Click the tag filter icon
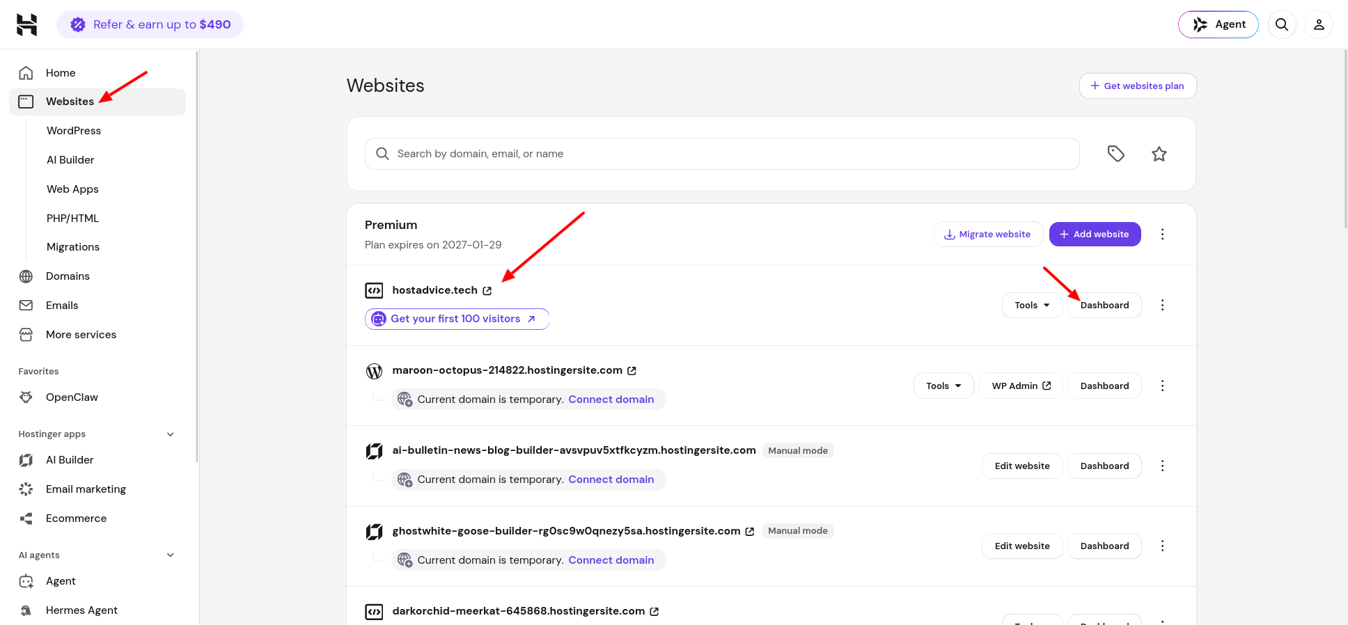The image size is (1348, 625). pos(1116,154)
